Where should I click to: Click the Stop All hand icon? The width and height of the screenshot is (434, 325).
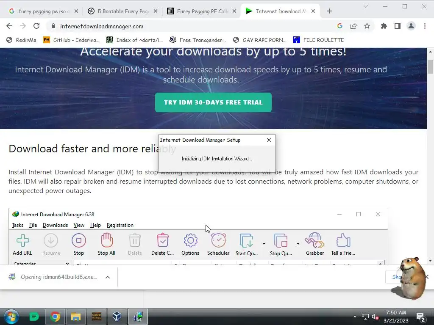pos(107,240)
